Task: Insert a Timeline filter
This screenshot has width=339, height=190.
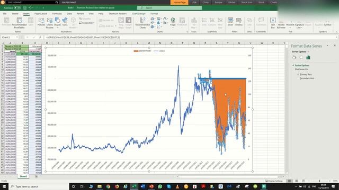Action: click(238, 22)
